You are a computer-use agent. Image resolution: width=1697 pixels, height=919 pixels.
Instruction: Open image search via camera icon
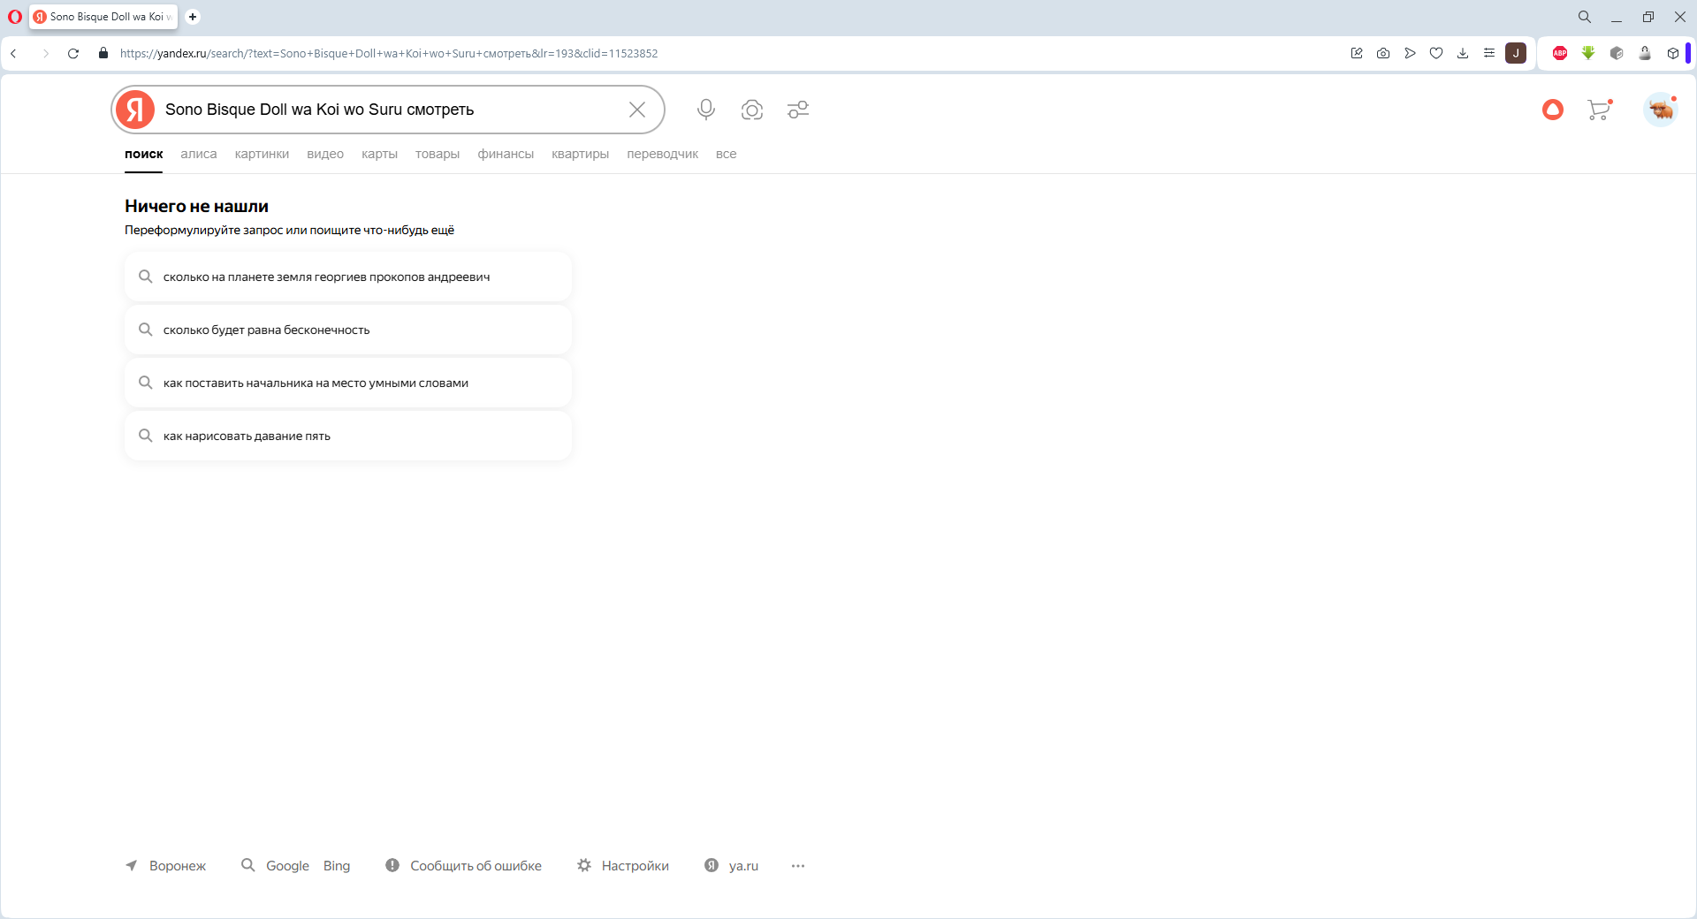(752, 110)
